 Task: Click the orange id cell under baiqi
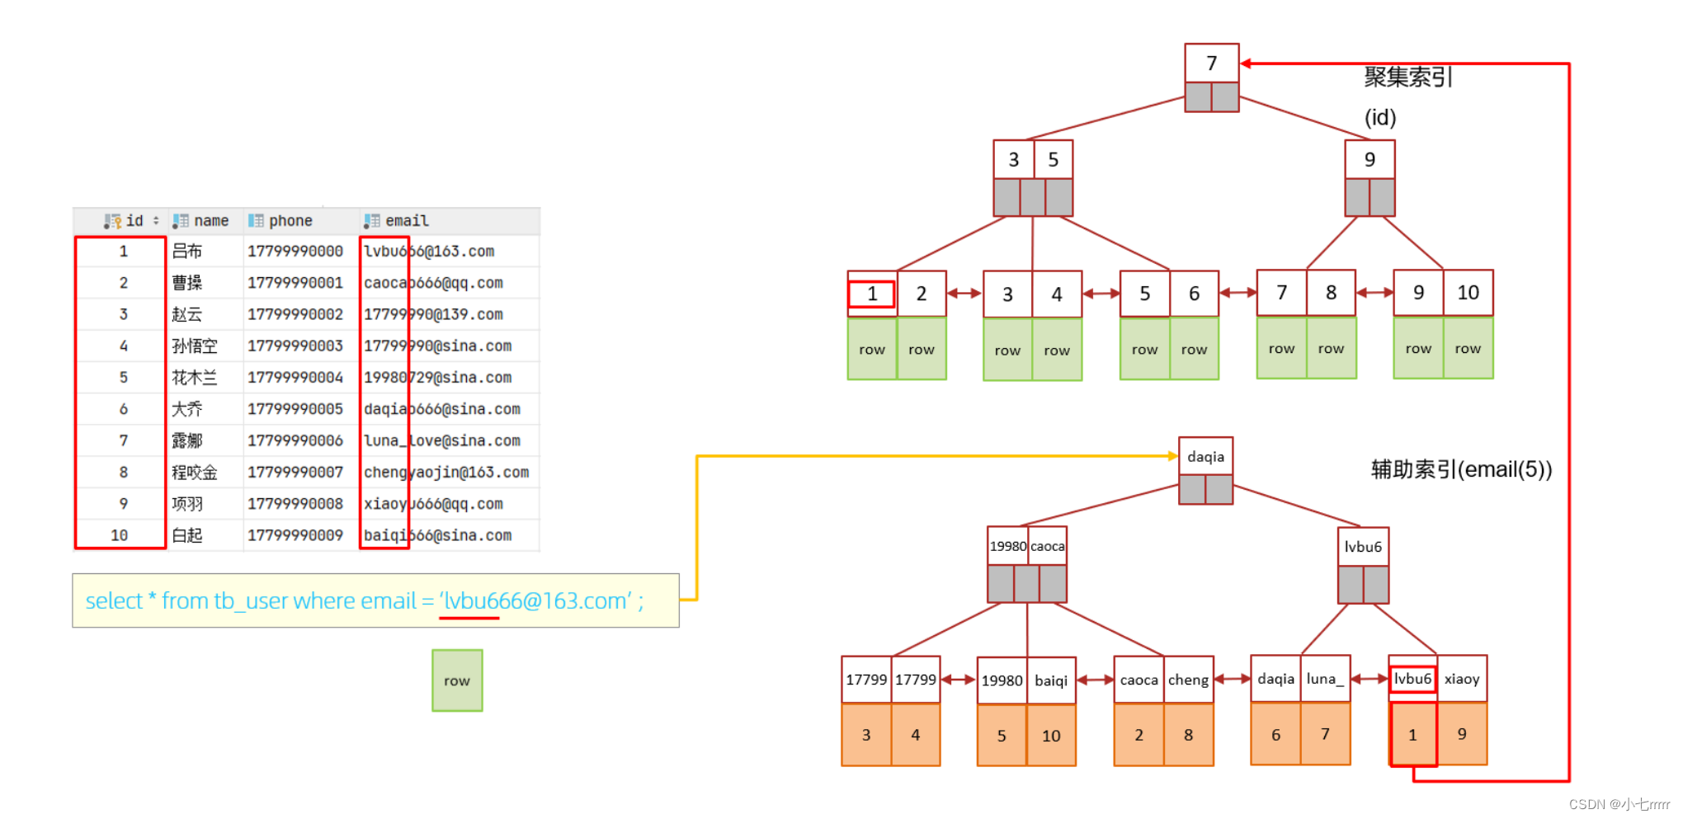point(1051,736)
